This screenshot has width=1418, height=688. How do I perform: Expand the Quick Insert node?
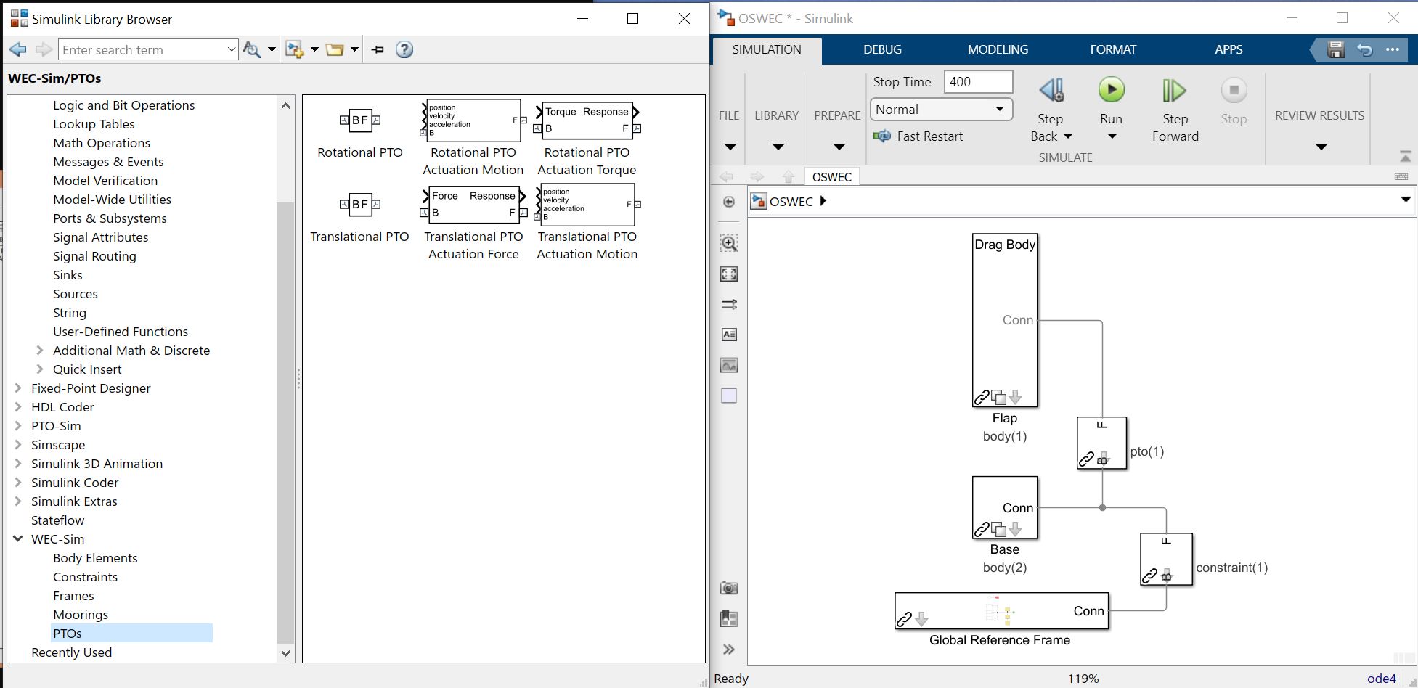coord(40,369)
